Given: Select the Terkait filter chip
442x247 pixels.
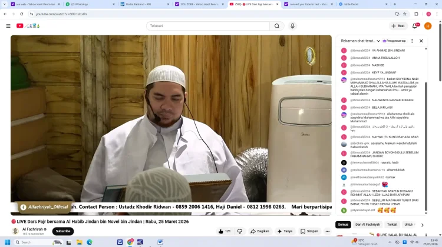Looking at the screenshot, I should 392,225.
